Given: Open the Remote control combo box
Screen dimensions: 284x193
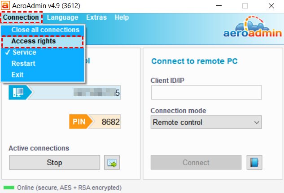Looking at the screenshot, I should point(206,122).
